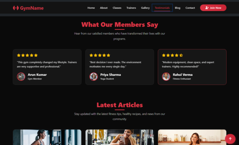Click the 'What Our Members Say' heading

coord(119,25)
